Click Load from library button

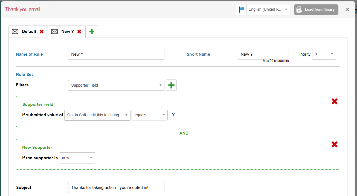pyautogui.click(x=316, y=9)
